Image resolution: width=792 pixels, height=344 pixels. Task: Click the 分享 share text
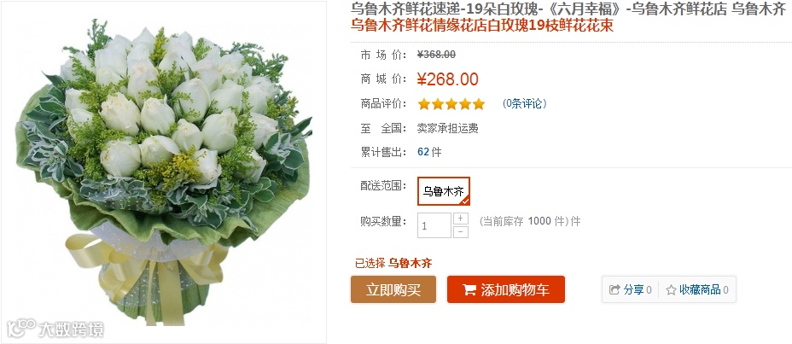pyautogui.click(x=633, y=289)
